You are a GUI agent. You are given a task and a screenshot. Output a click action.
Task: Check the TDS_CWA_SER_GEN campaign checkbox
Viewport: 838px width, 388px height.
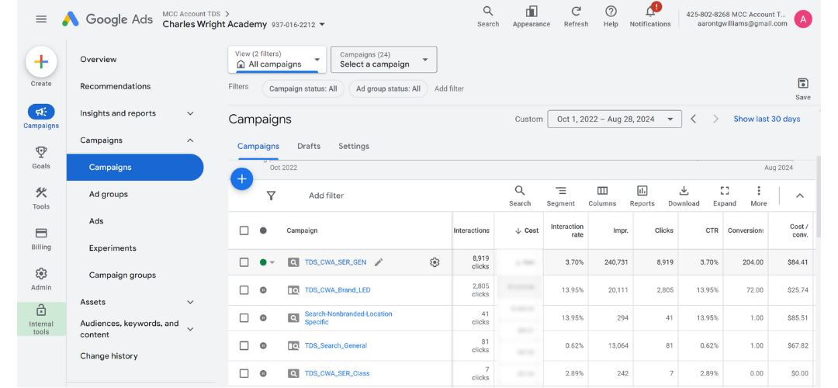tap(244, 262)
